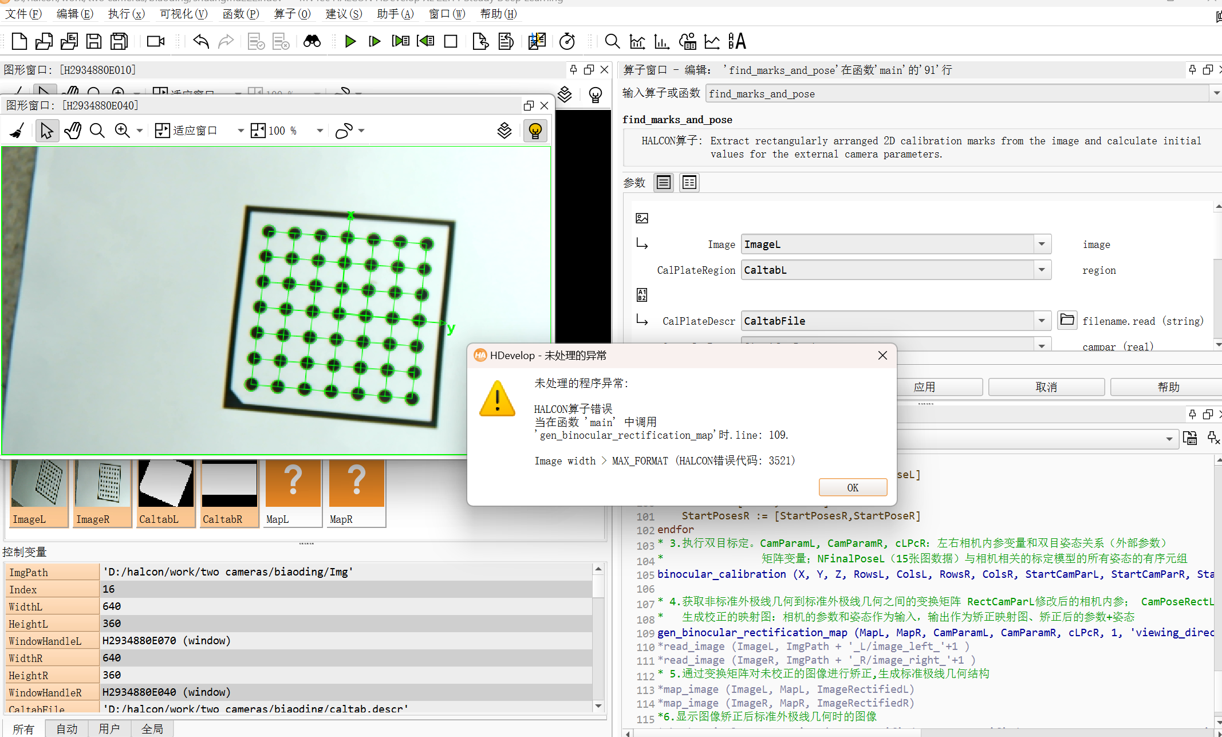Browse for CalPlateDescr file folder icon
Screen dimensions: 1222x737
tap(1067, 320)
